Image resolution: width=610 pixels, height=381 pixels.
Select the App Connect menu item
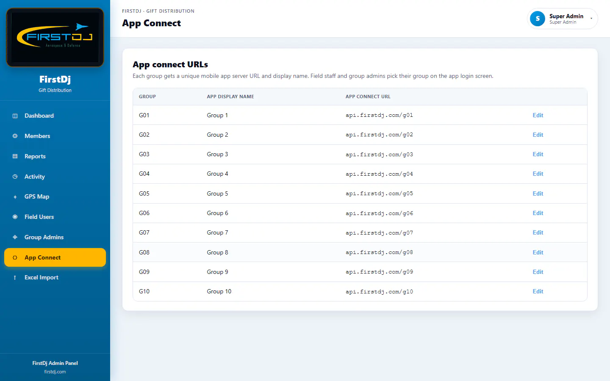[x=55, y=257]
